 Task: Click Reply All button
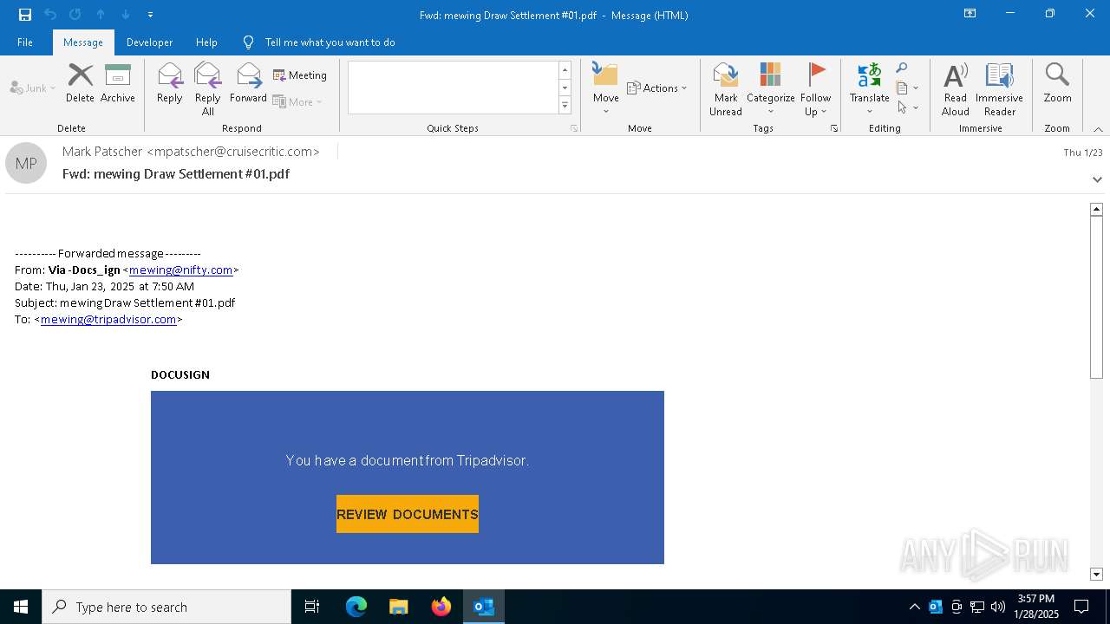pos(208,88)
